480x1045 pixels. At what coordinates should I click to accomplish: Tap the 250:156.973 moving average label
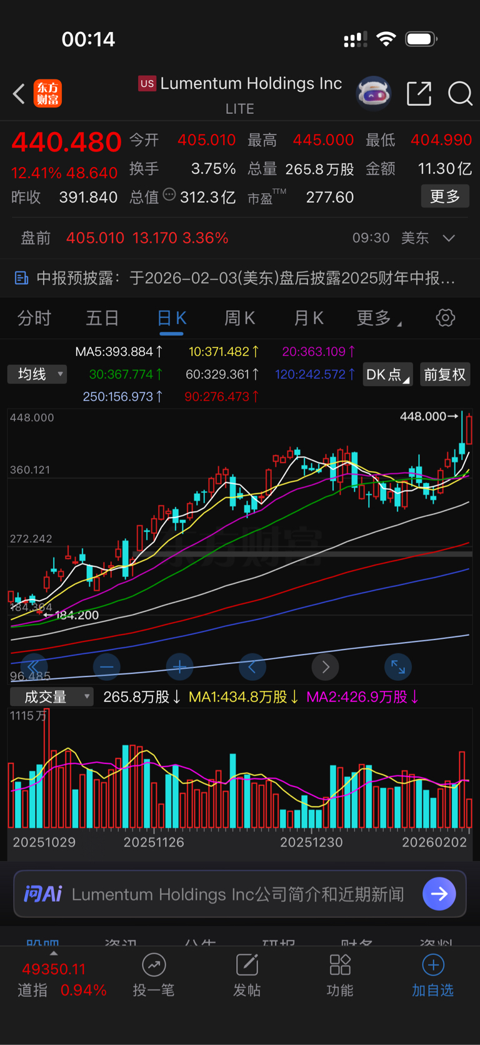pyautogui.click(x=123, y=397)
